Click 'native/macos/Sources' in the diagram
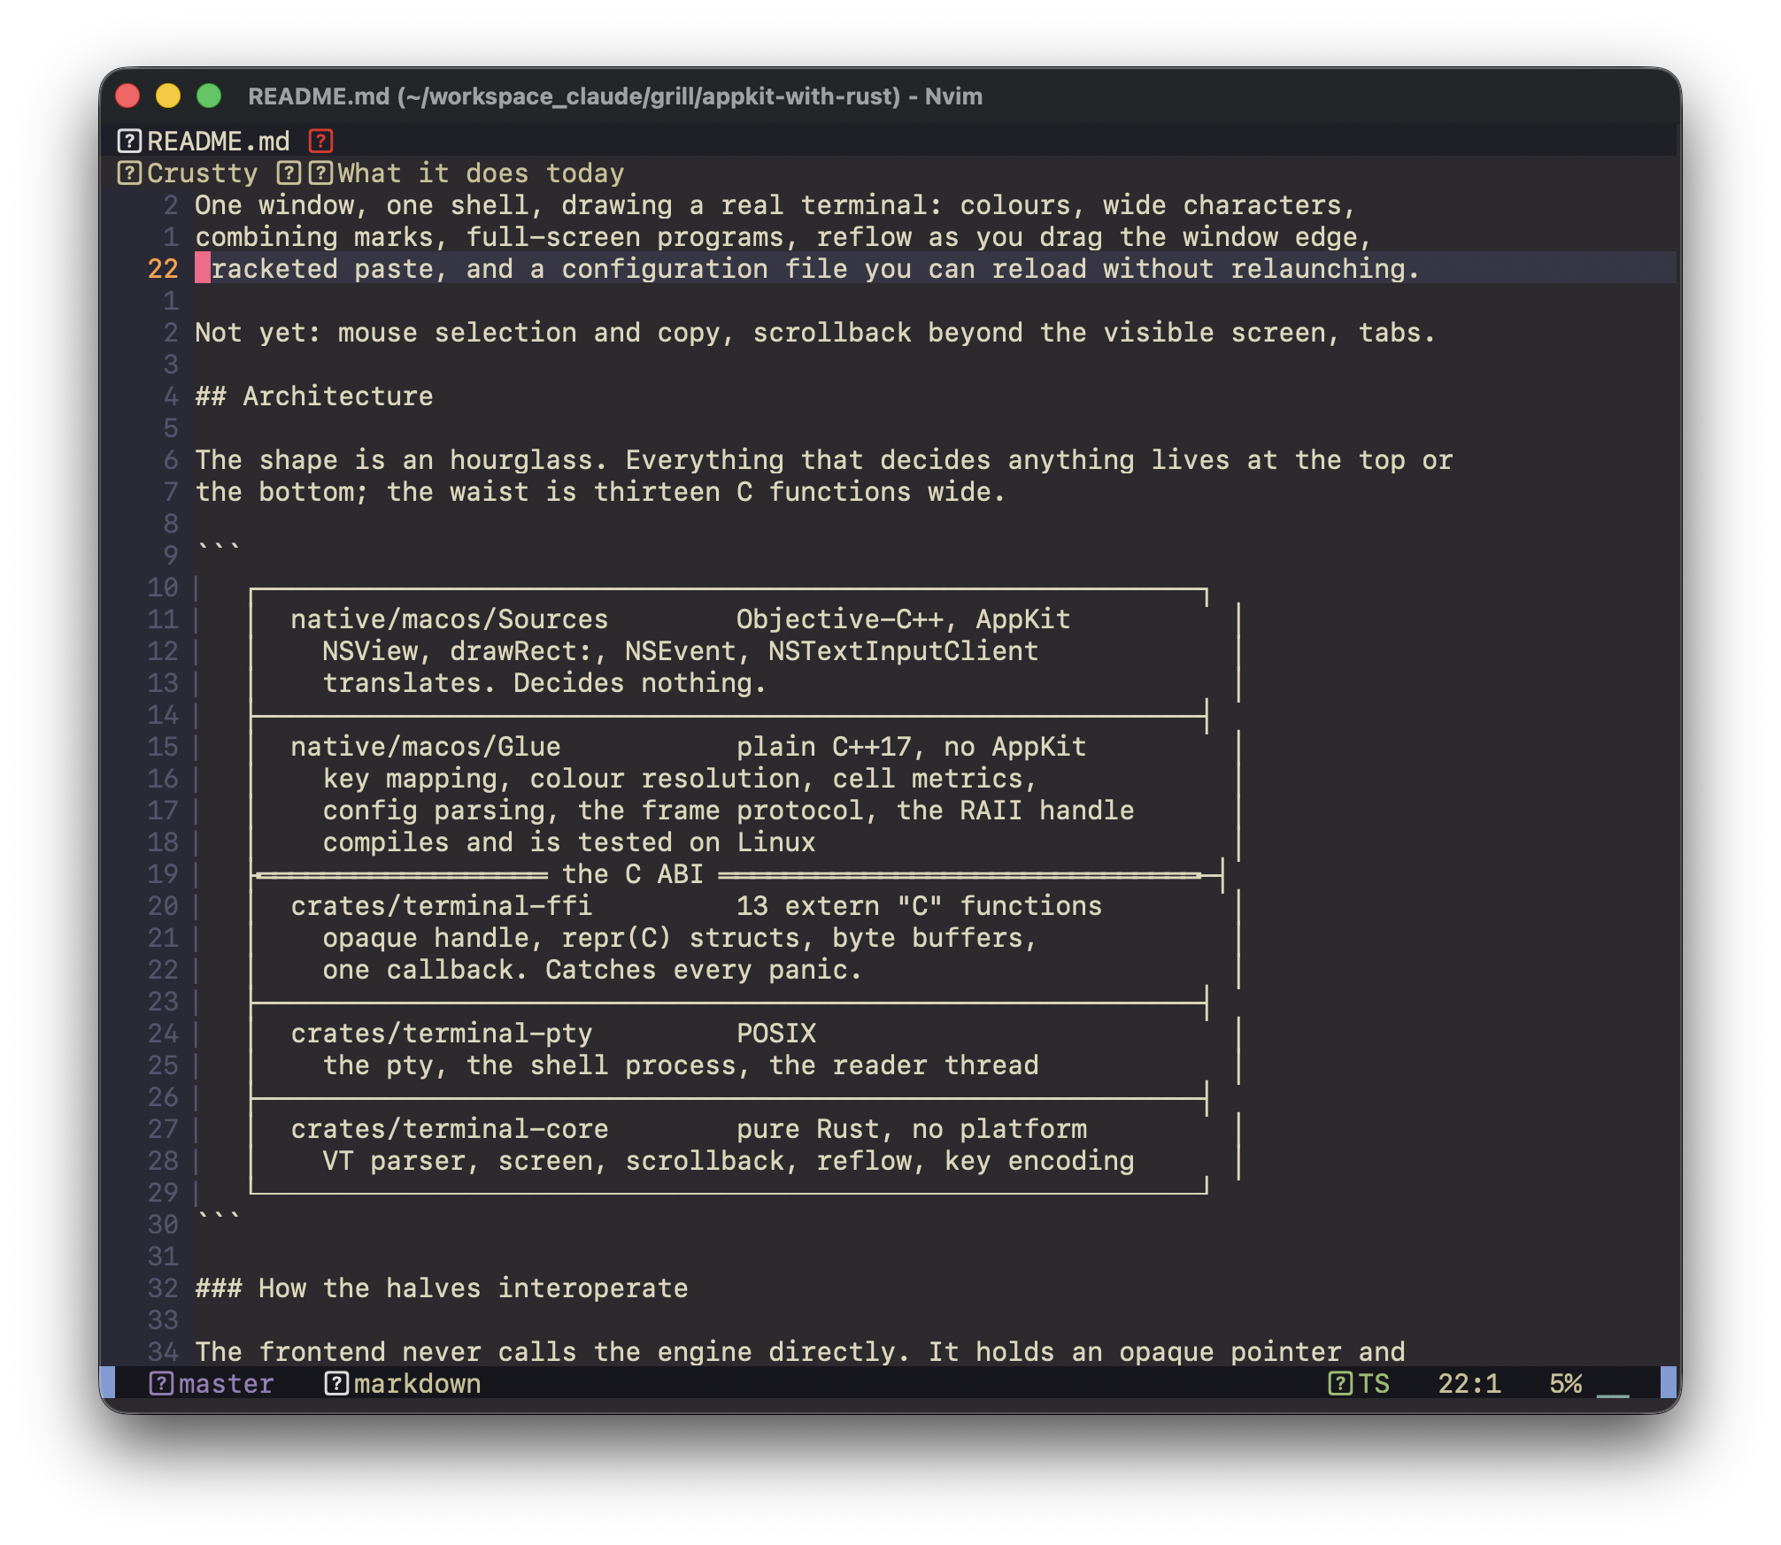The width and height of the screenshot is (1781, 1545). click(449, 619)
